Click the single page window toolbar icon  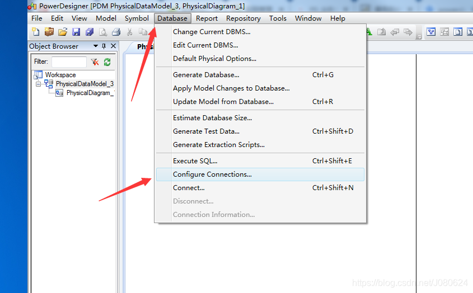[x=458, y=32]
